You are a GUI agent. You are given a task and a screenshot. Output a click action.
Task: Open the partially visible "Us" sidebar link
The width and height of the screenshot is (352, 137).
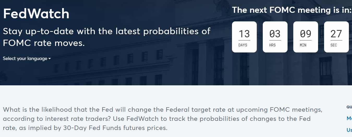349,130
